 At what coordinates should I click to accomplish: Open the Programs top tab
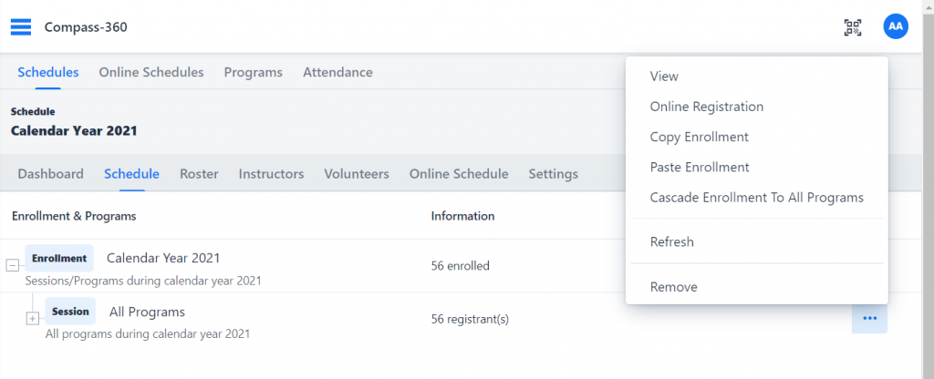[254, 73]
